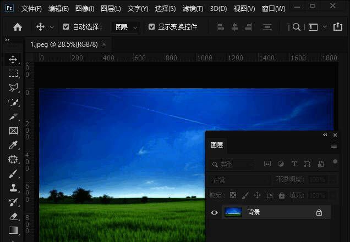Open the layer filter 类型 dropdown

232,164
